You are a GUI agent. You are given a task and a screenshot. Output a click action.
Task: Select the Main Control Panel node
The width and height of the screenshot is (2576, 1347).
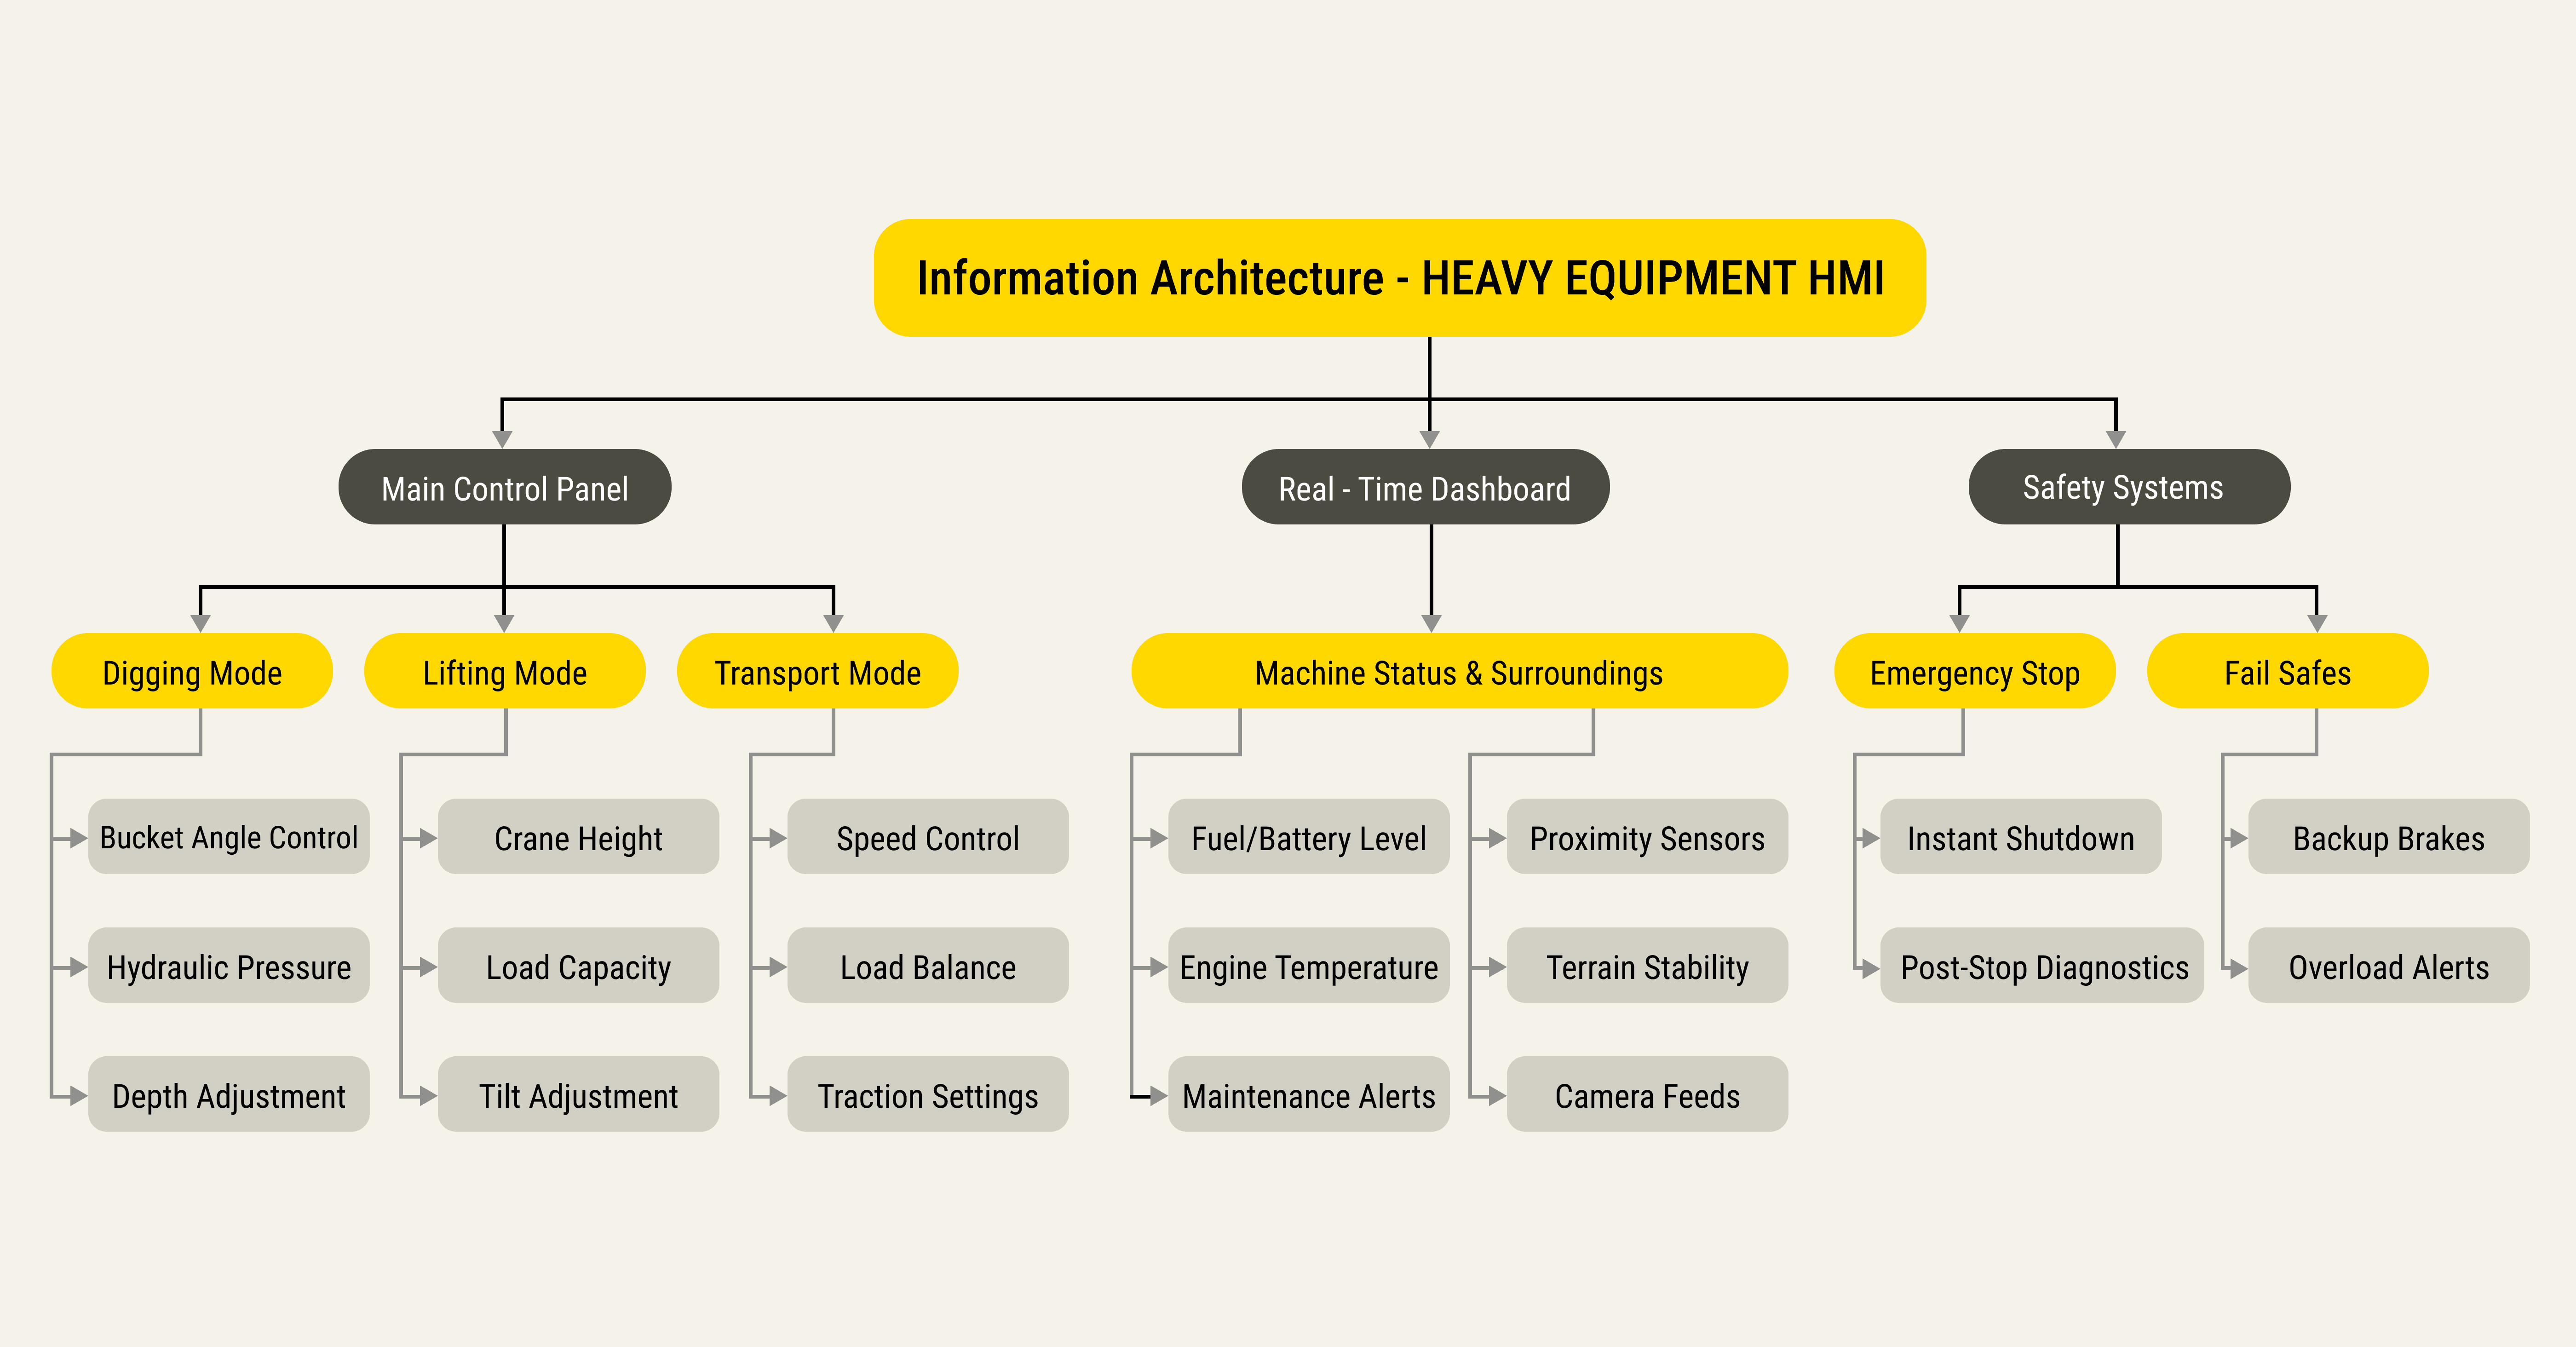(x=504, y=488)
